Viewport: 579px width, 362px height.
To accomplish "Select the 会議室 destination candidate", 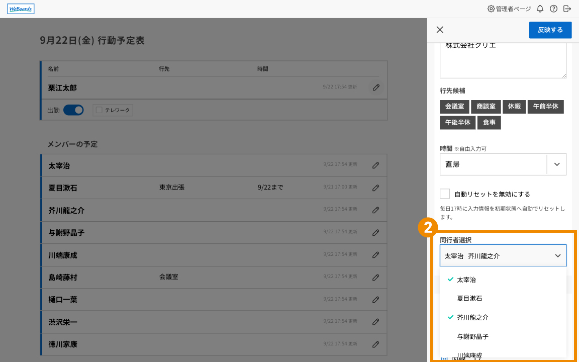I will tap(454, 107).
